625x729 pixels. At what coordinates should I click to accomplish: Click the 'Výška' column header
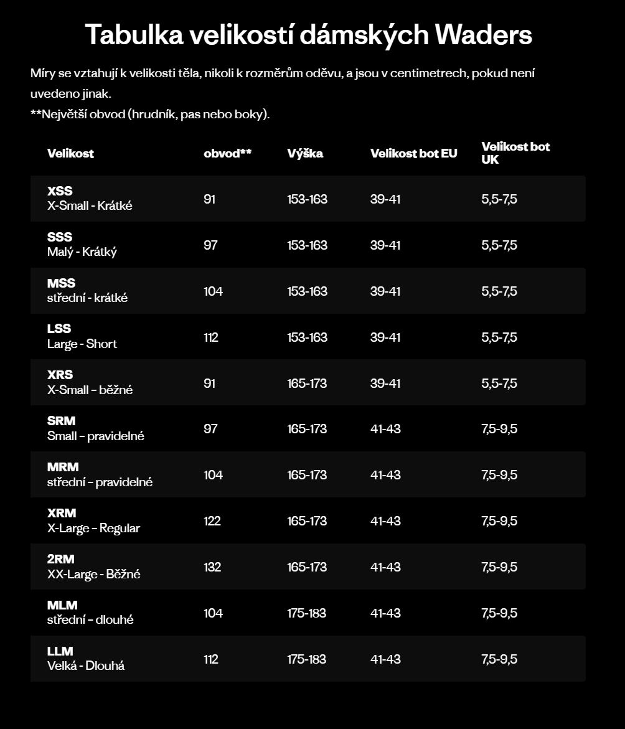pyautogui.click(x=305, y=153)
